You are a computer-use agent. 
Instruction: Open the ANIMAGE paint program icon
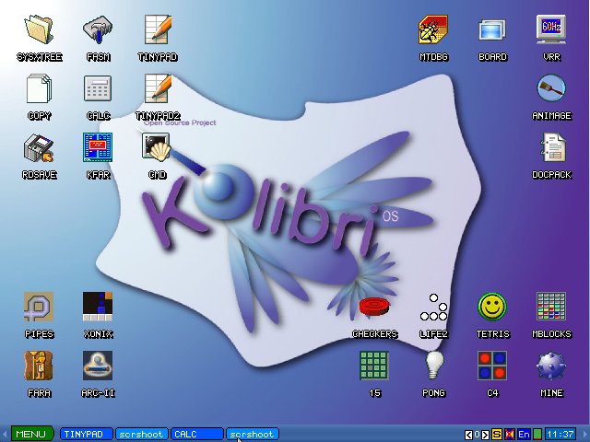tap(551, 89)
